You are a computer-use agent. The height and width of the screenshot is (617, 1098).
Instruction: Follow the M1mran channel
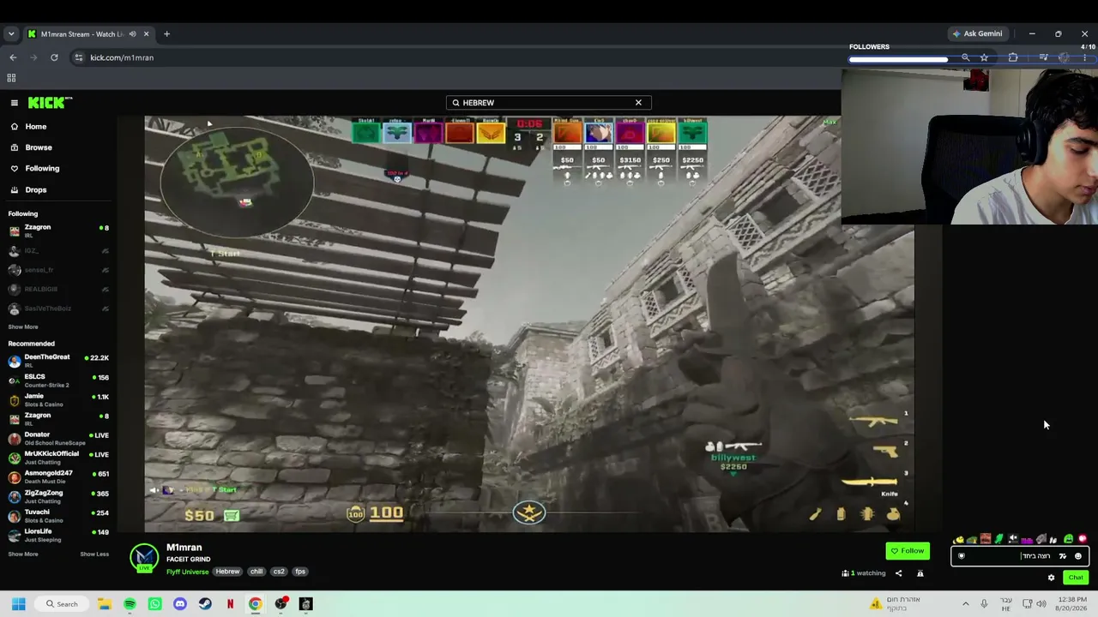pos(908,551)
